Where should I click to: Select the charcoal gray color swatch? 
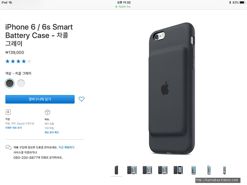pyautogui.click(x=10, y=83)
